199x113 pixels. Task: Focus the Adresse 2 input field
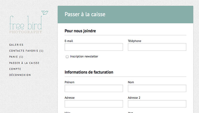pos(157,104)
